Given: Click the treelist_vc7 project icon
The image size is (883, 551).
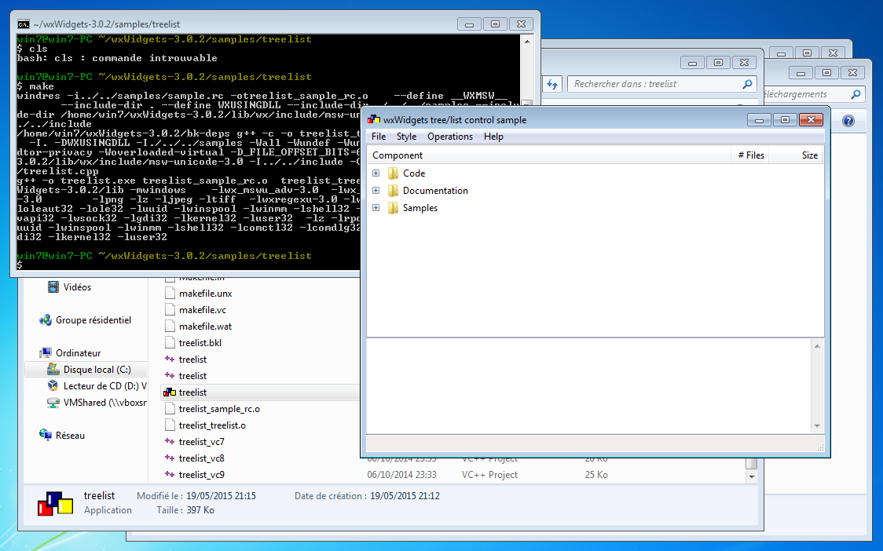Looking at the screenshot, I should [170, 442].
